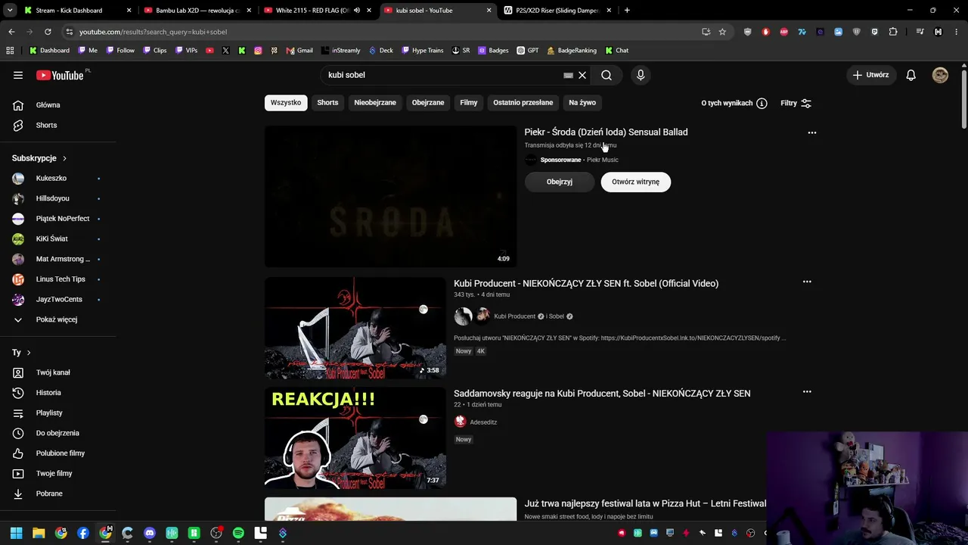968x545 pixels.
Task: Click the search field containing 'kubi sobel'
Action: (x=444, y=75)
